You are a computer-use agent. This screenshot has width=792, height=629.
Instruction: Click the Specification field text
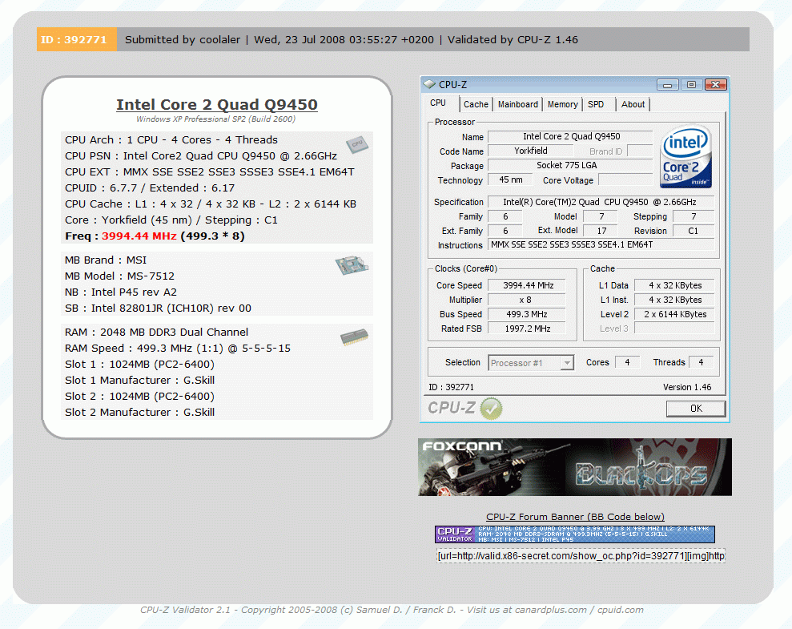(x=601, y=202)
